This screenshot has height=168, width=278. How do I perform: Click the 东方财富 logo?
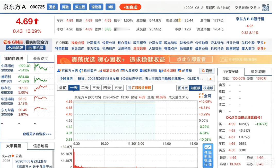[x=13, y=42]
